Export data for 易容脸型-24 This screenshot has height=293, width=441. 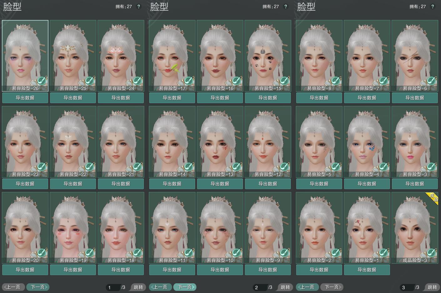tap(121, 98)
